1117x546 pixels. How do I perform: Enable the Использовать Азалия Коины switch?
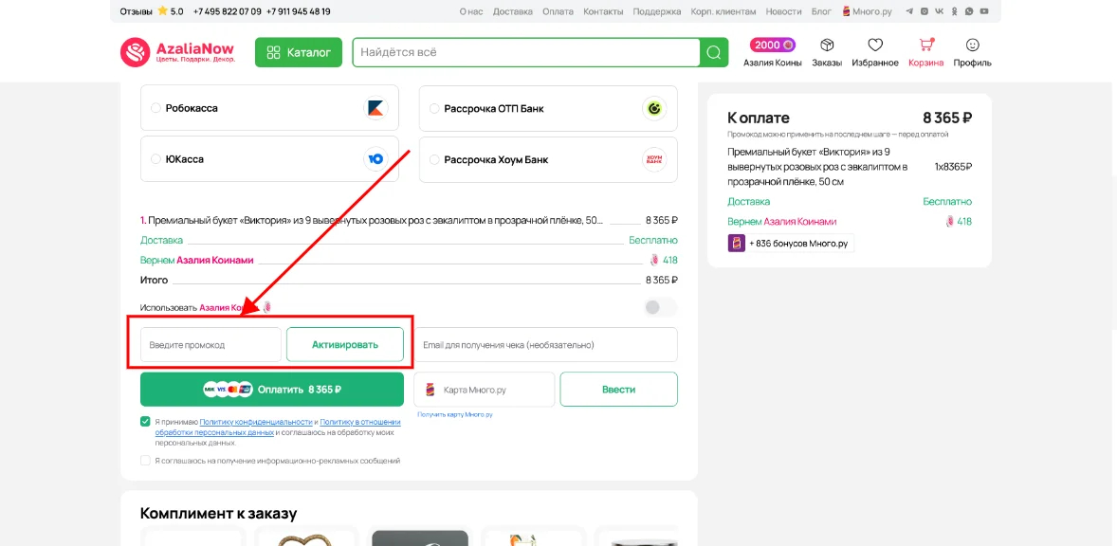coord(656,306)
